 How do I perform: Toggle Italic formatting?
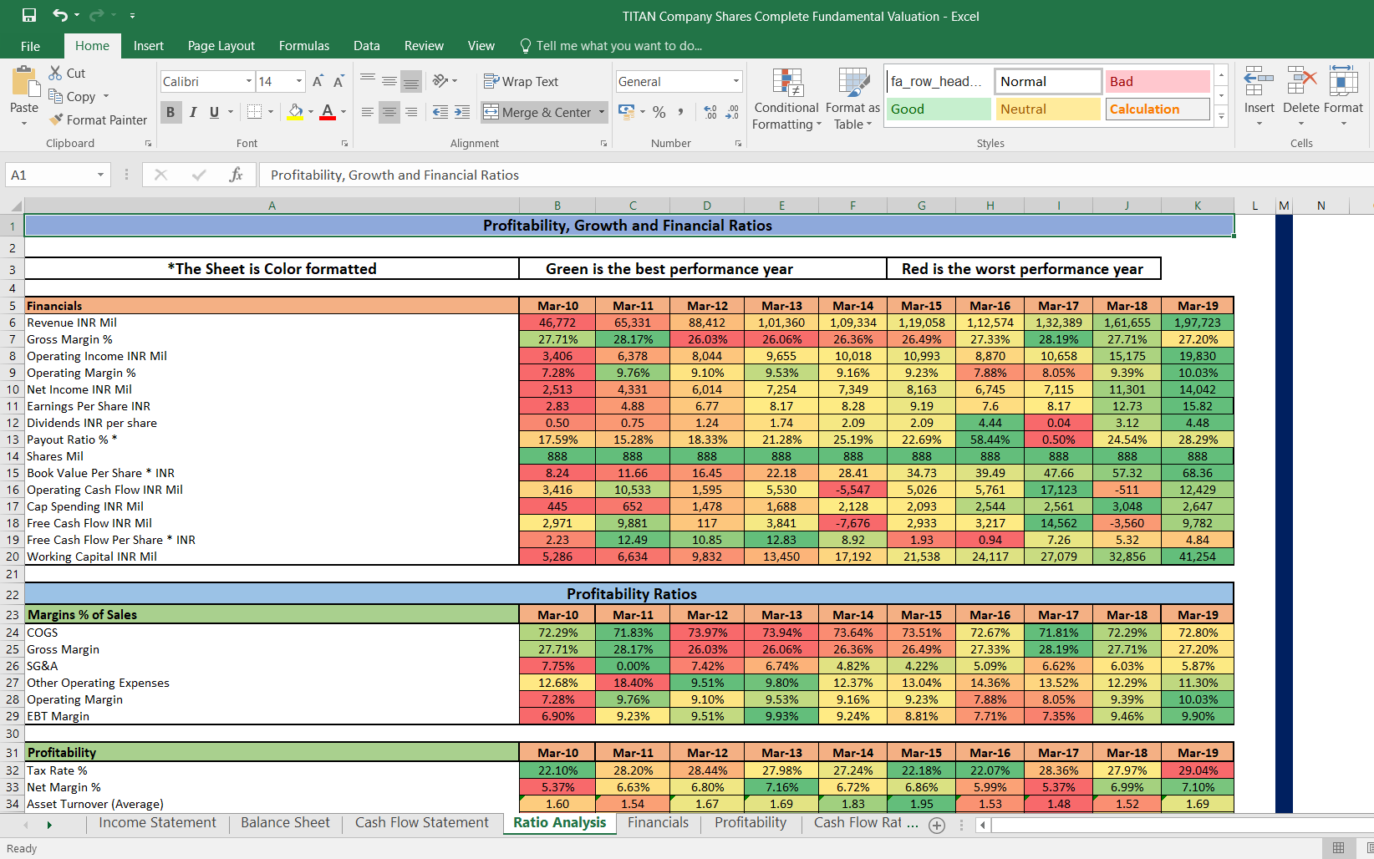pyautogui.click(x=192, y=111)
